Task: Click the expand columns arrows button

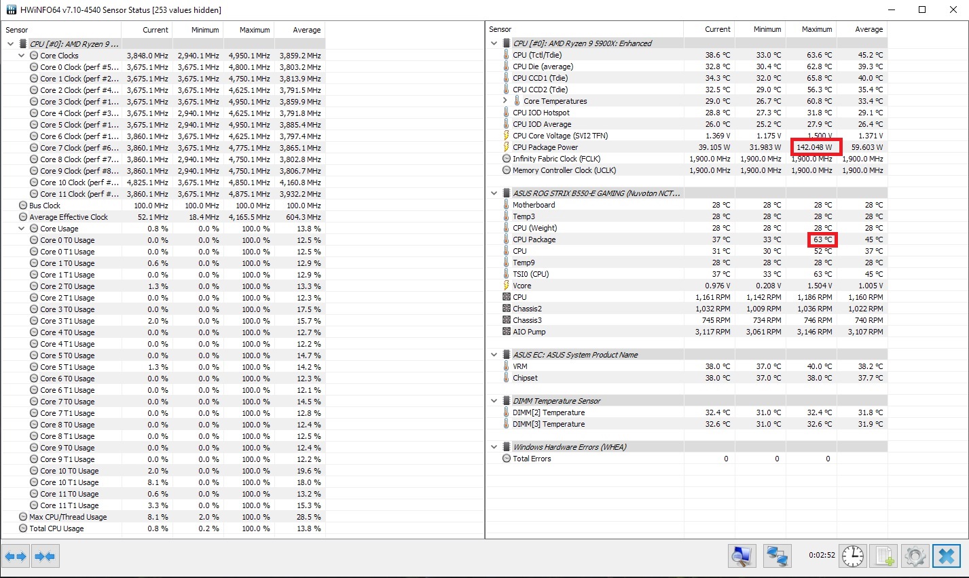Action: [x=16, y=556]
